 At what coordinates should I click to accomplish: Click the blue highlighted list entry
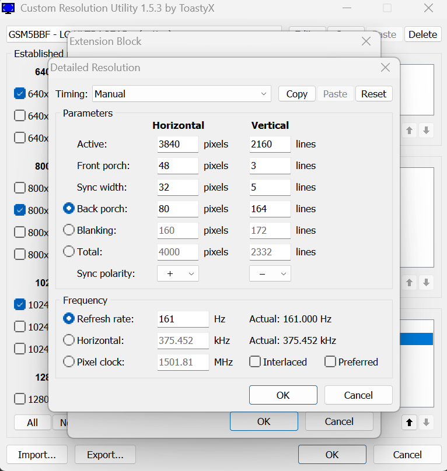[x=416, y=339]
